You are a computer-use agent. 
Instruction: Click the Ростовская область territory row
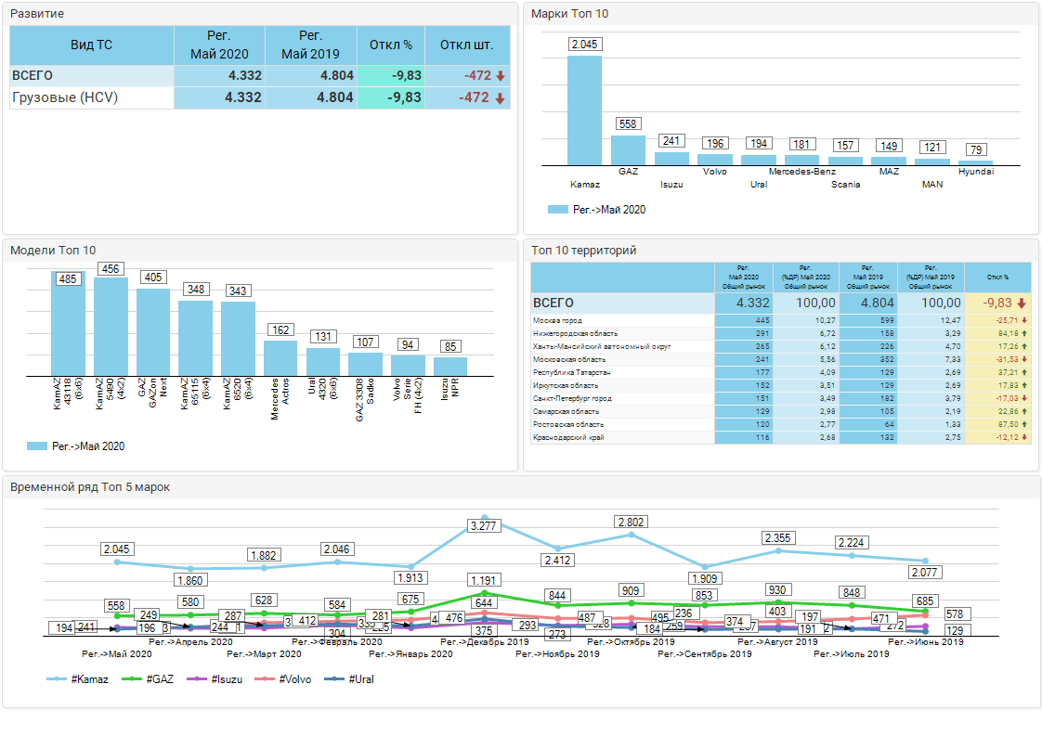point(781,424)
